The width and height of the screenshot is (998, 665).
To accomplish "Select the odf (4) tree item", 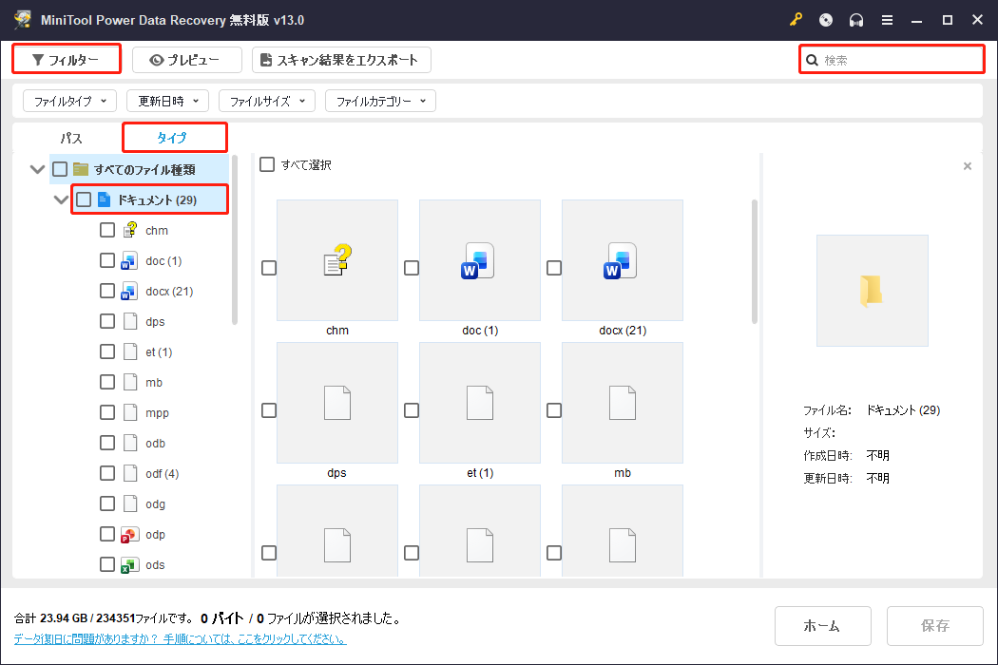I will point(163,473).
